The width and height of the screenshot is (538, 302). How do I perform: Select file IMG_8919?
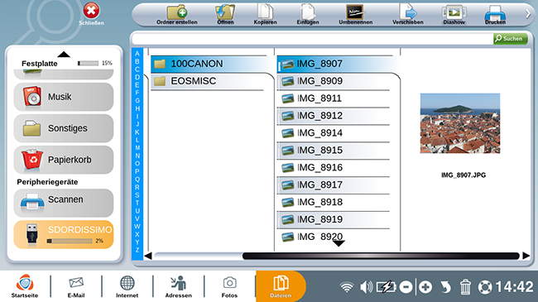coord(334,219)
